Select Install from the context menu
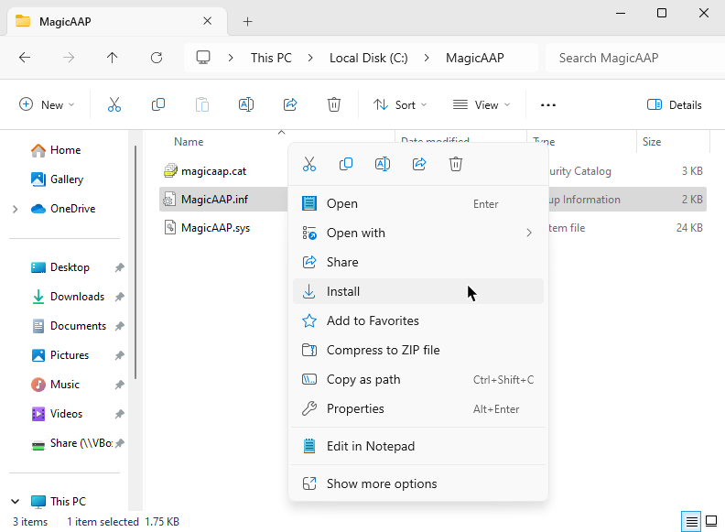The height and width of the screenshot is (532, 725). [x=343, y=291]
